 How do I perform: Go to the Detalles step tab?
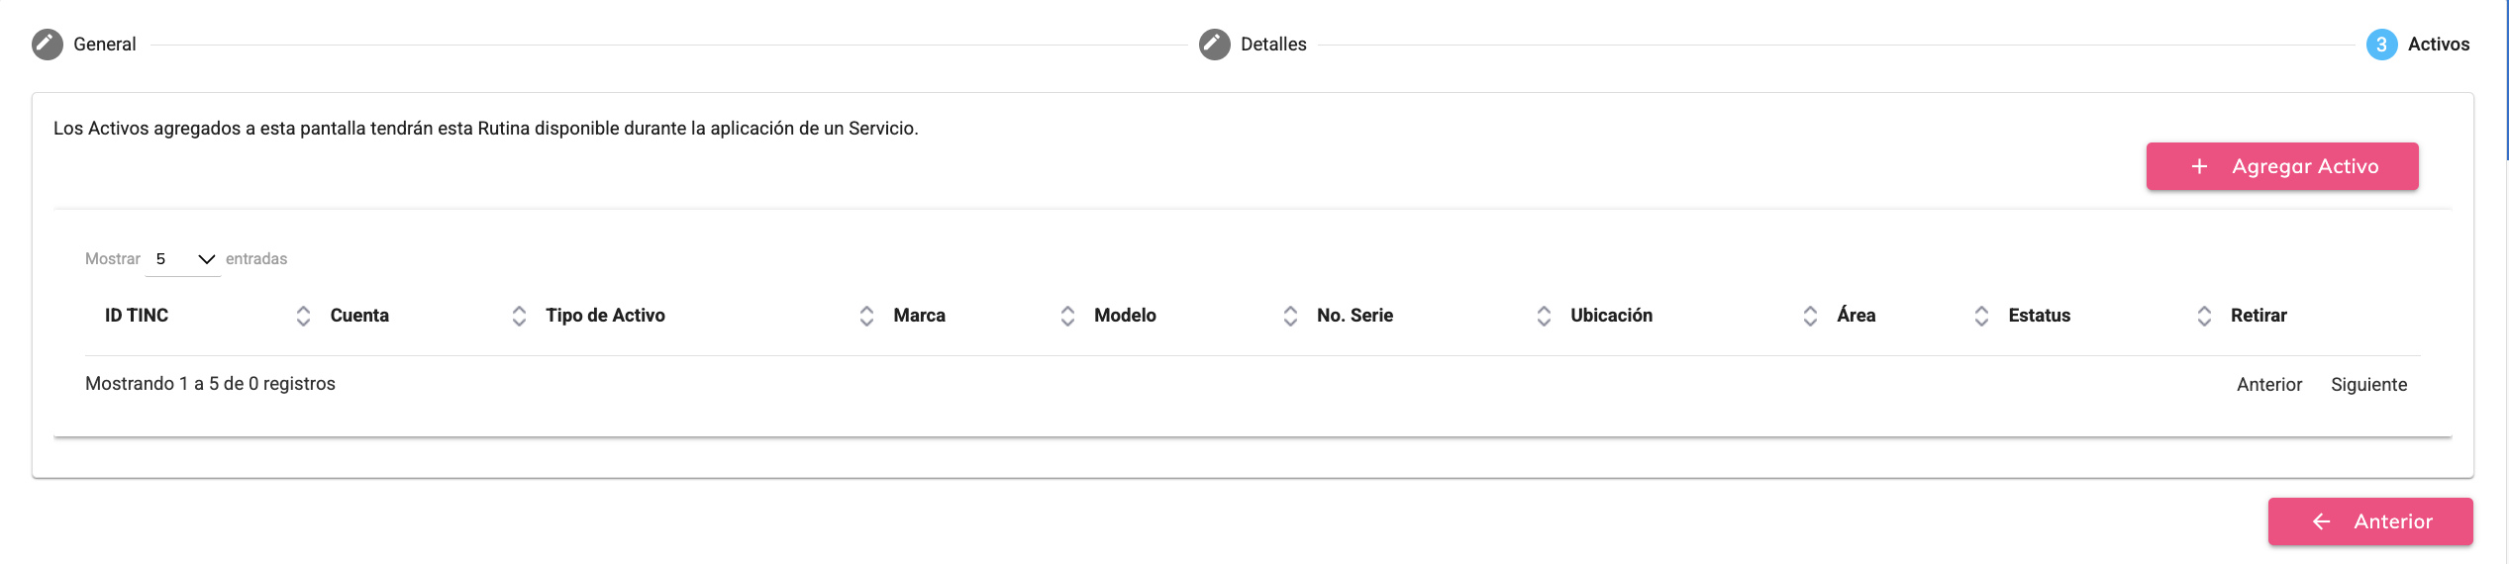pos(1273,45)
